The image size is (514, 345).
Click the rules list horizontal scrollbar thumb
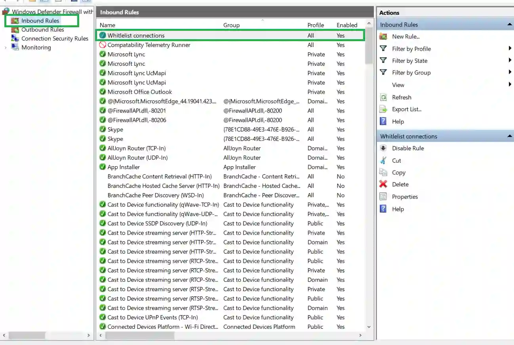[140, 336]
